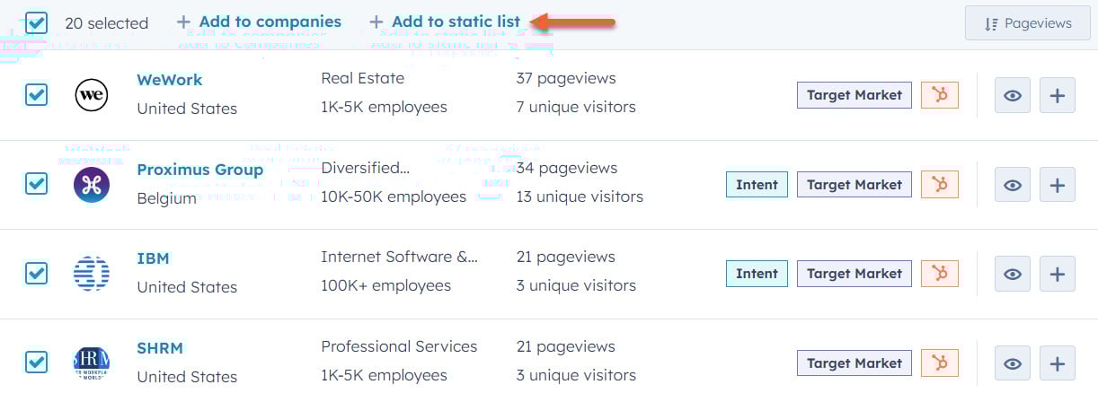This screenshot has width=1098, height=402.
Task: Click the eye preview icon for Proximus Group
Action: (x=1013, y=185)
